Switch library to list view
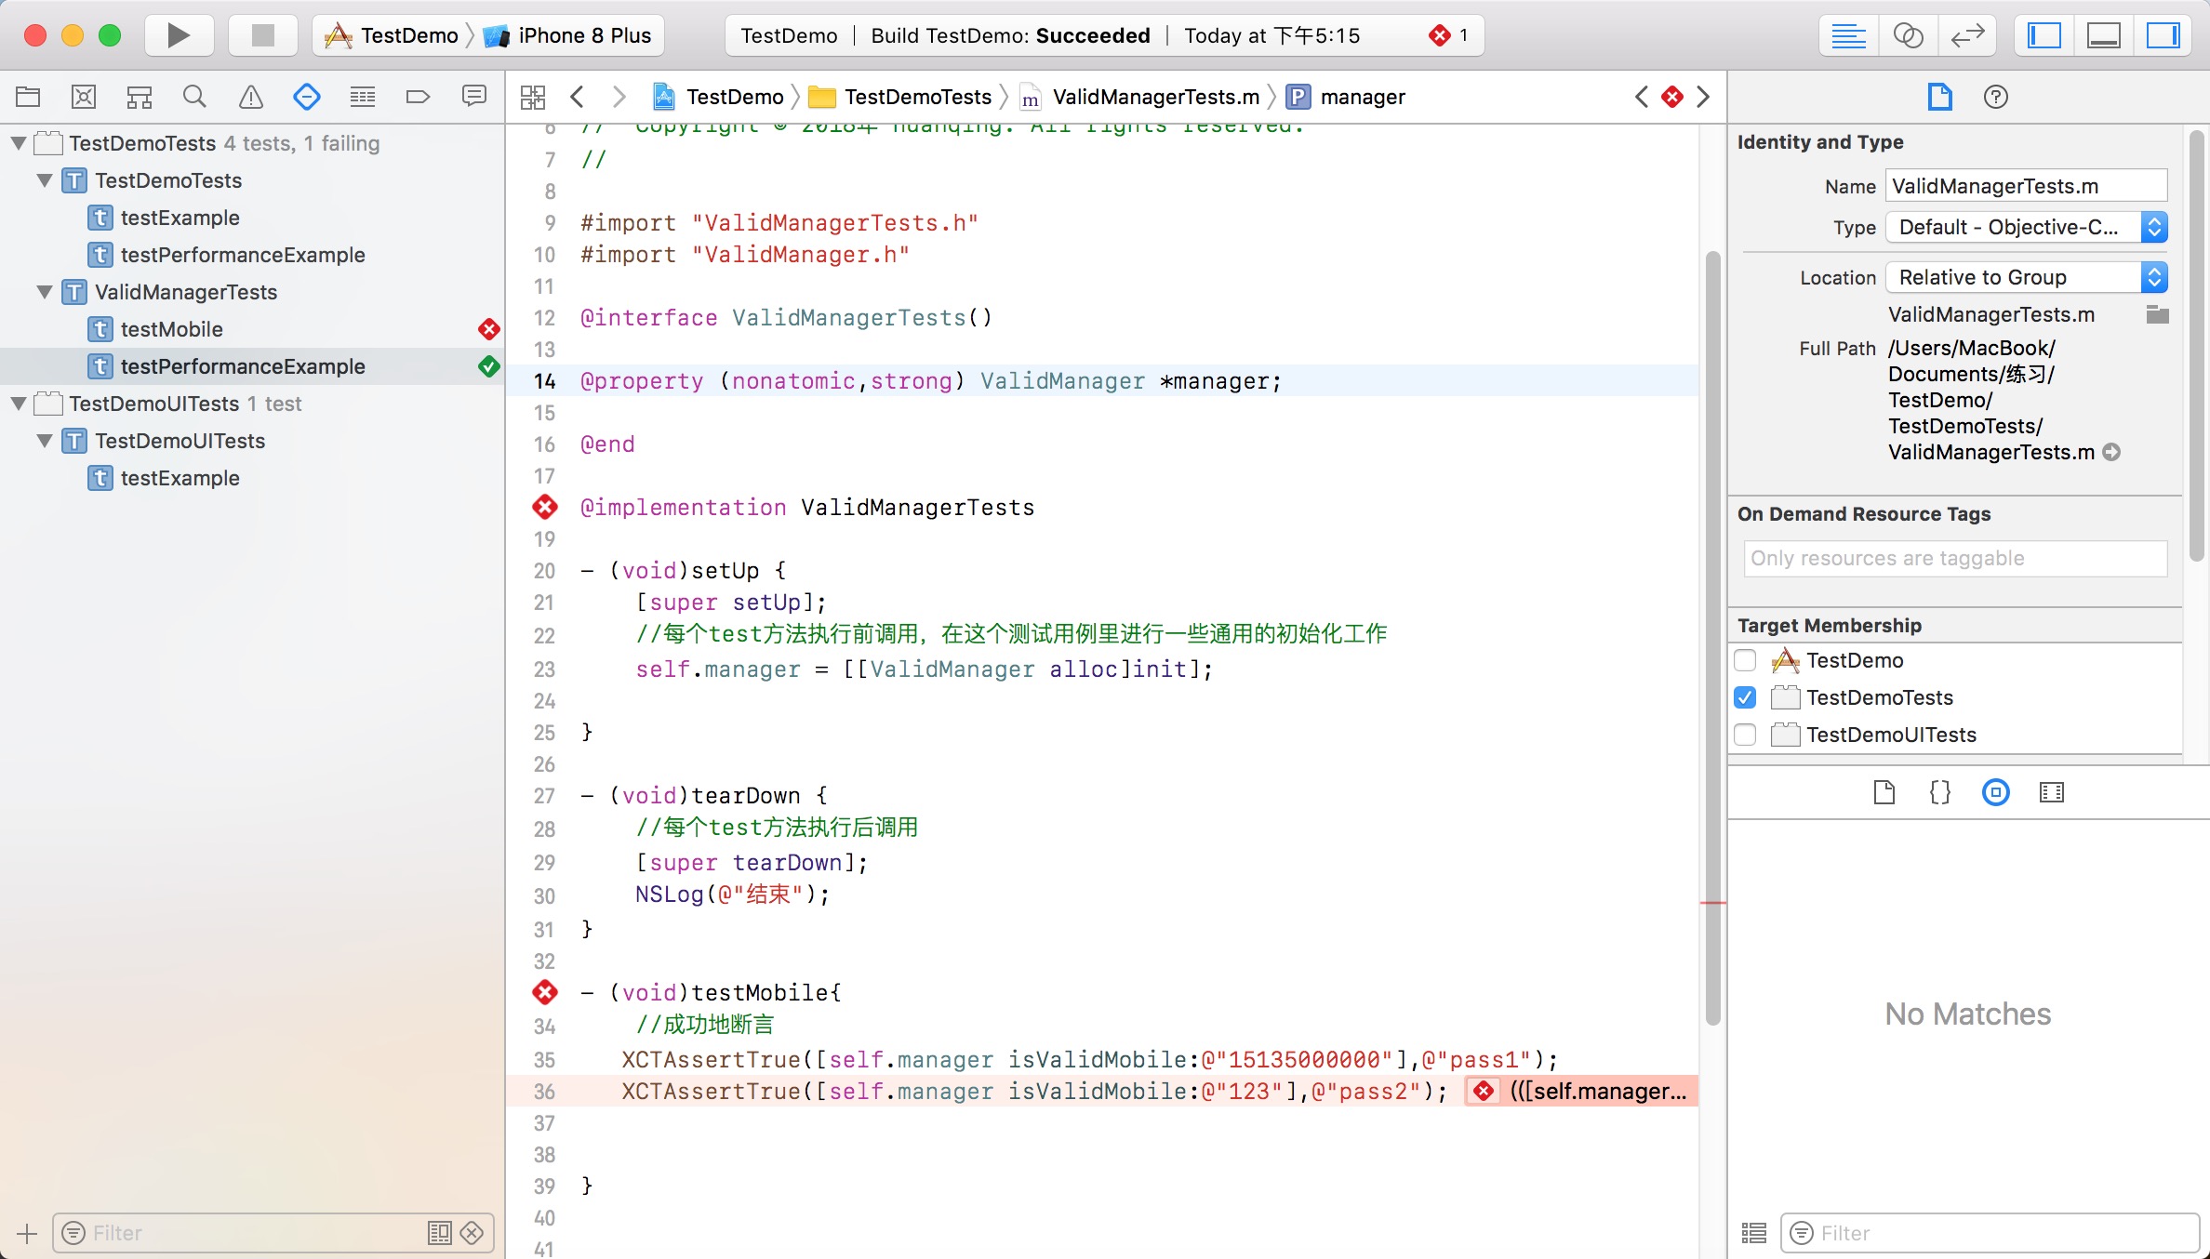2210x1259 pixels. tap(1754, 1233)
